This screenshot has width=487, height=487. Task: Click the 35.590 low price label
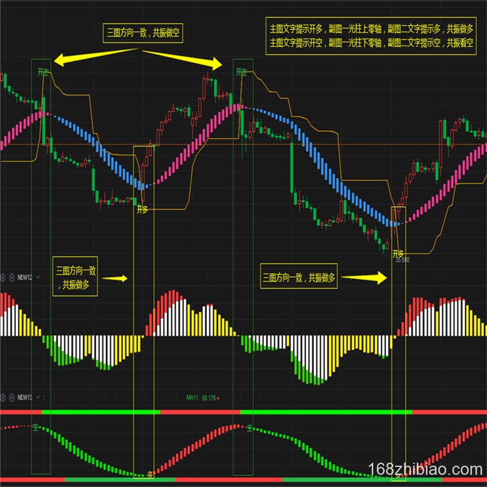point(402,260)
